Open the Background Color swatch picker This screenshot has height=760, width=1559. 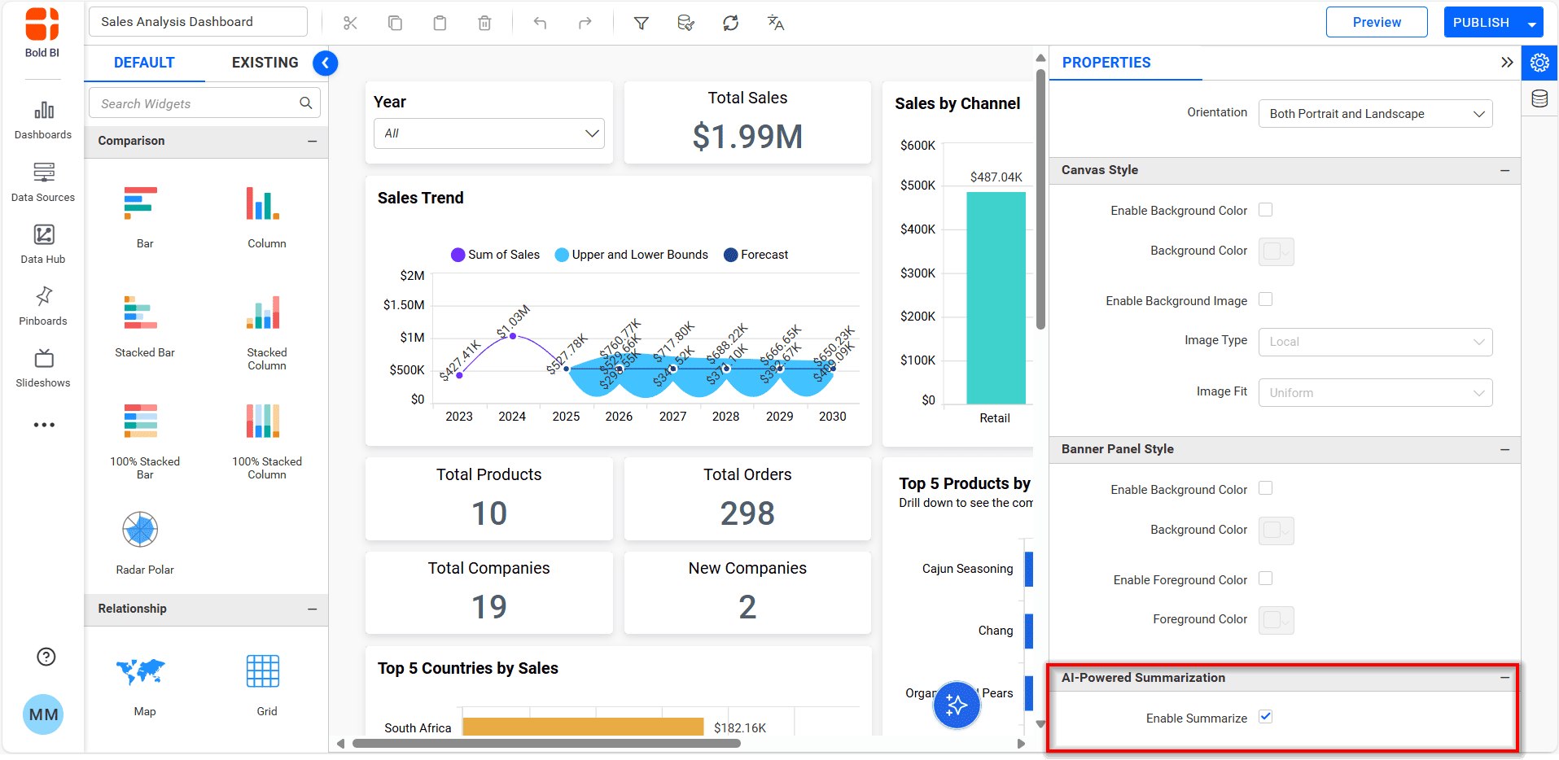point(1276,251)
